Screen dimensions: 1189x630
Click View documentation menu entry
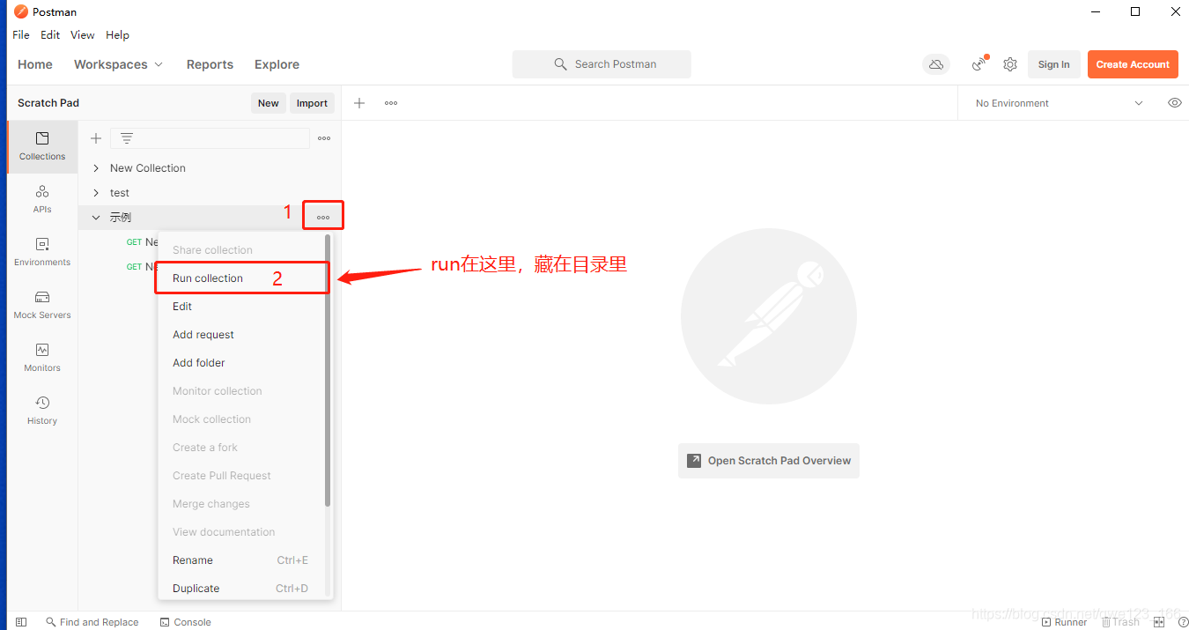coord(241,532)
